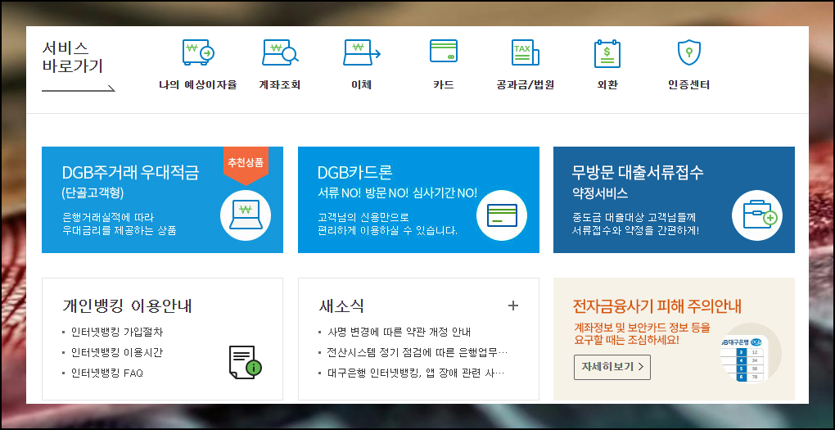Image resolution: width=835 pixels, height=430 pixels.
Task: Click 약정서비스 subtitle text
Action: pos(599,193)
